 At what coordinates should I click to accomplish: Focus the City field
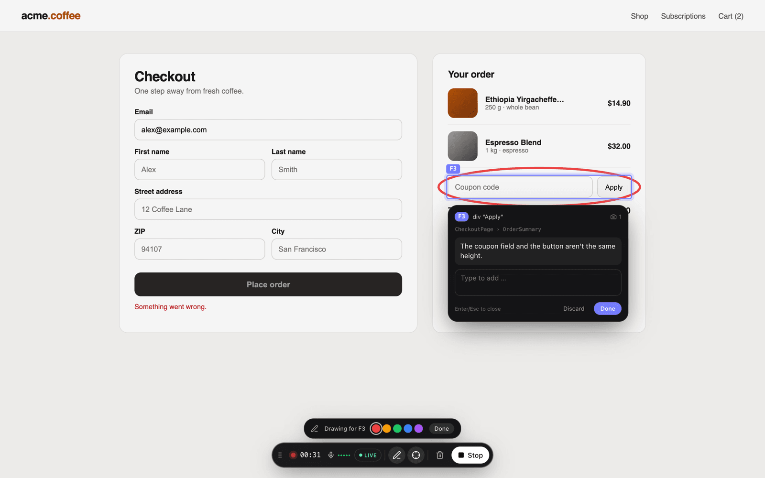[337, 249]
